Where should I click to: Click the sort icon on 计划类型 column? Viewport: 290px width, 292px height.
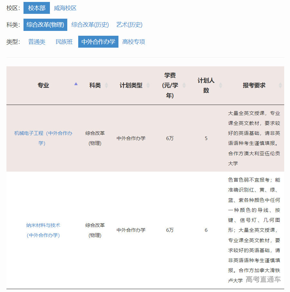(x=148, y=85)
